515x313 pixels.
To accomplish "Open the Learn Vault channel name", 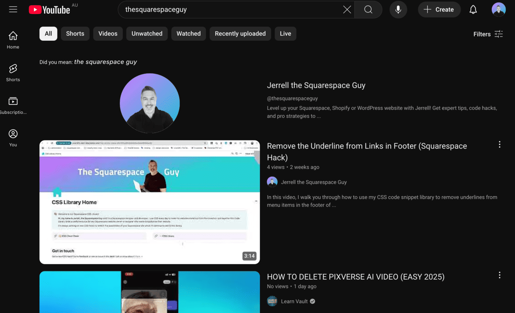I will click(x=294, y=301).
